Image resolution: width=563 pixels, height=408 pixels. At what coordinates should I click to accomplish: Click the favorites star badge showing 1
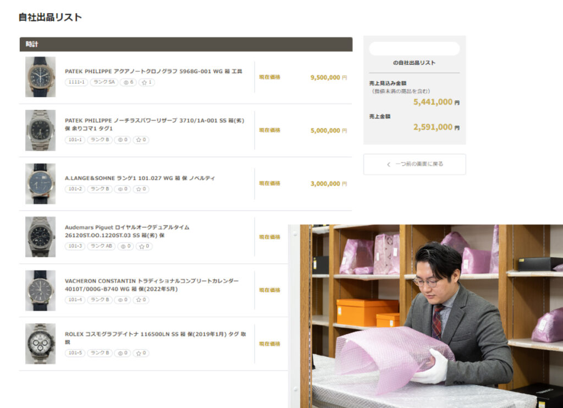(x=146, y=82)
